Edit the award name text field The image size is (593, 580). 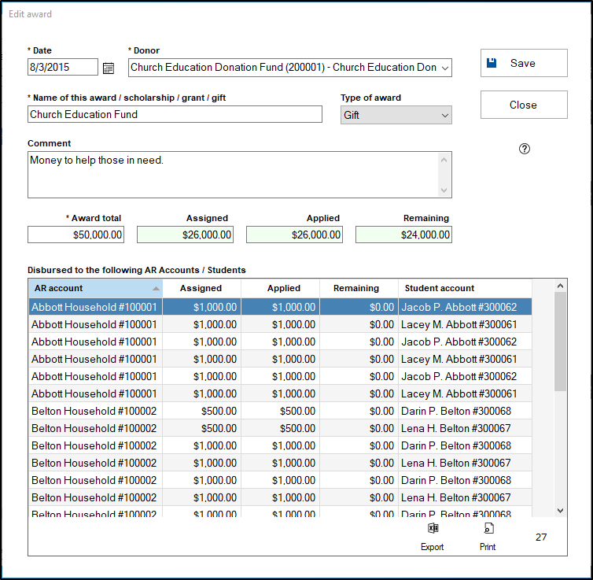pyautogui.click(x=175, y=115)
